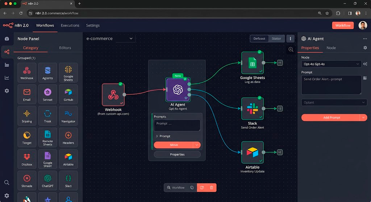Click the Move button
Screen dimensions: 371x202
(x=174, y=145)
